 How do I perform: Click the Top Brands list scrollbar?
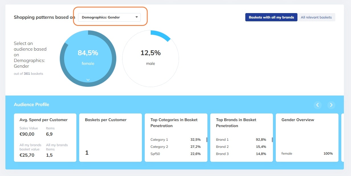coord(272,140)
